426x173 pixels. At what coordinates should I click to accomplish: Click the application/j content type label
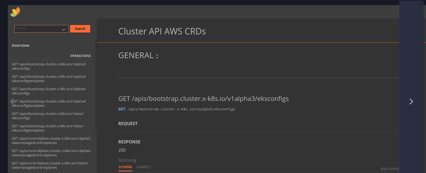(390, 169)
